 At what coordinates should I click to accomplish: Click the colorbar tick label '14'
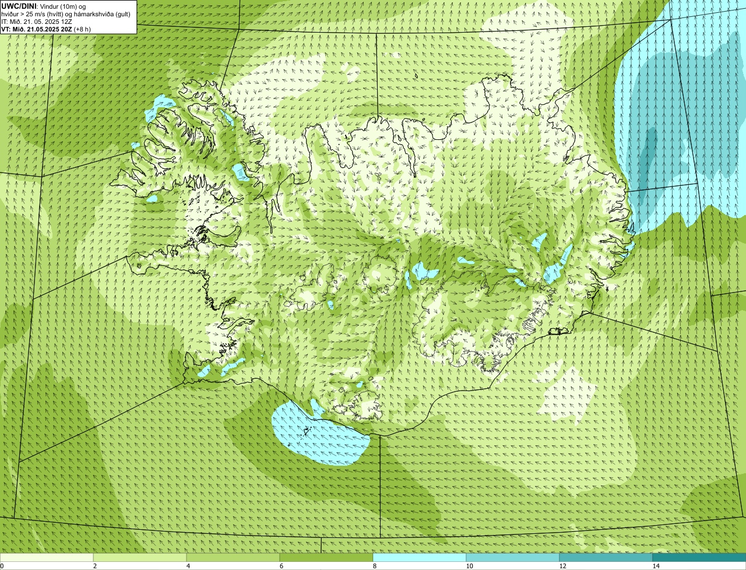pyautogui.click(x=656, y=566)
